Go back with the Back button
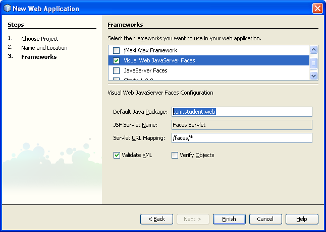 pos(156,219)
